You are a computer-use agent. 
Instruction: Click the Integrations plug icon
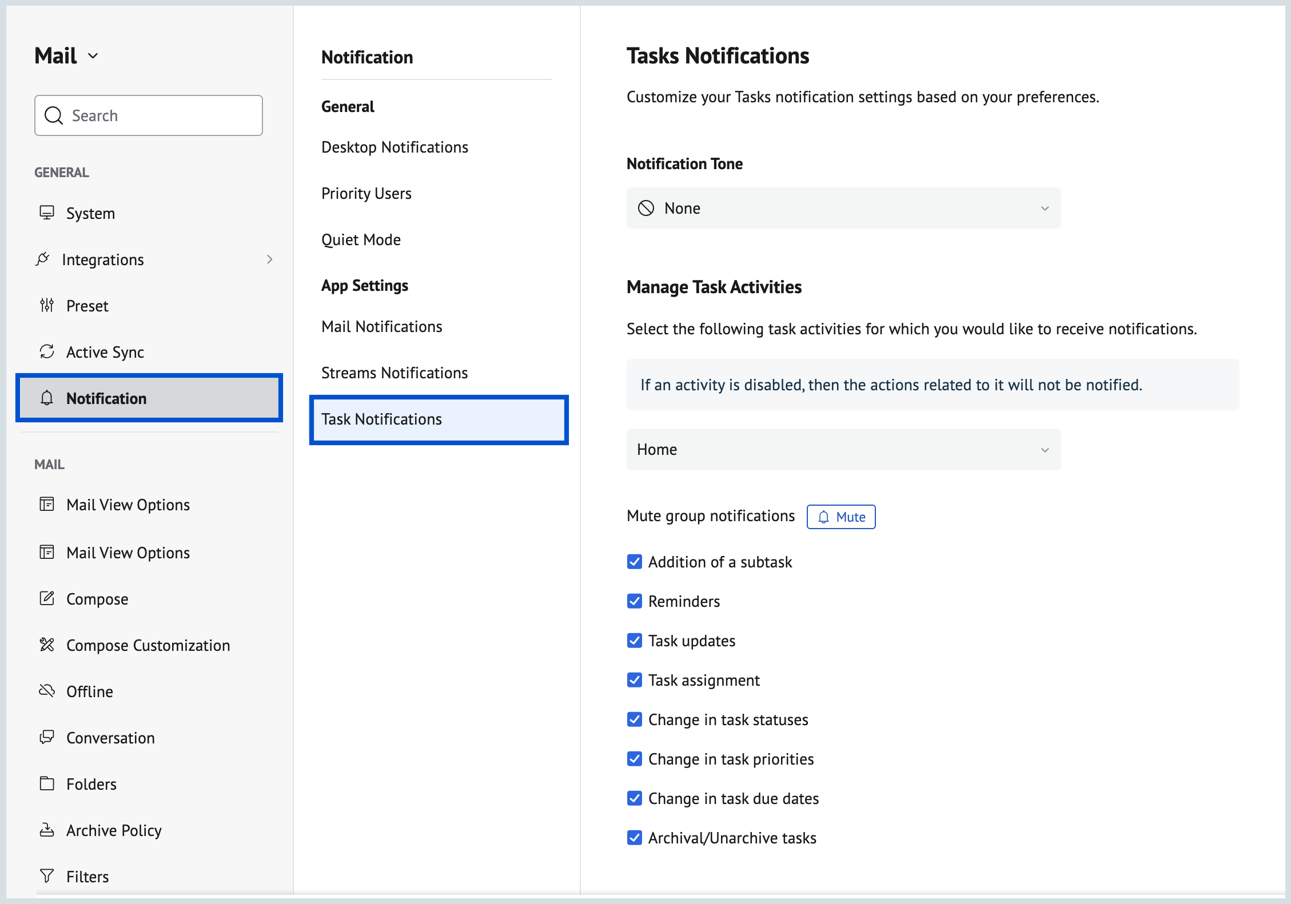click(x=43, y=259)
